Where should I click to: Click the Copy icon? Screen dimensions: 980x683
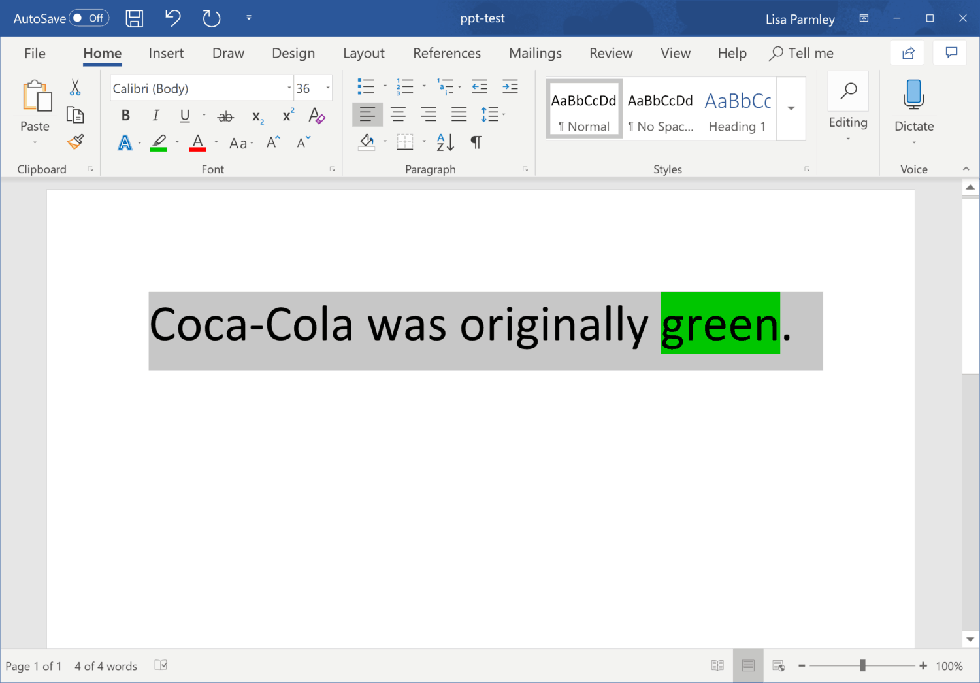pyautogui.click(x=75, y=115)
